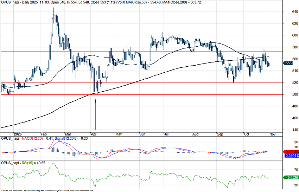Click the 70 level on RSI axis

287,169
